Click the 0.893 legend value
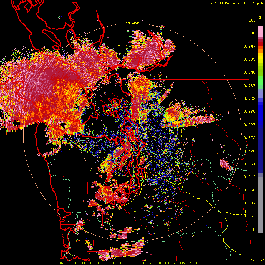 249,59
